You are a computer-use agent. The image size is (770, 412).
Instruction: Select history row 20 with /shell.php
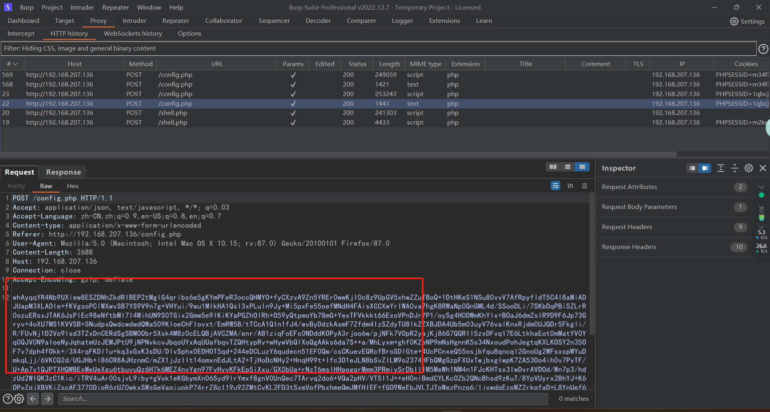(x=385, y=113)
